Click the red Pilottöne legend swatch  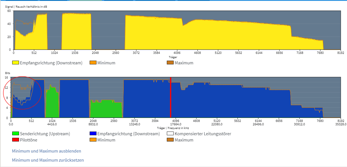click(16, 140)
